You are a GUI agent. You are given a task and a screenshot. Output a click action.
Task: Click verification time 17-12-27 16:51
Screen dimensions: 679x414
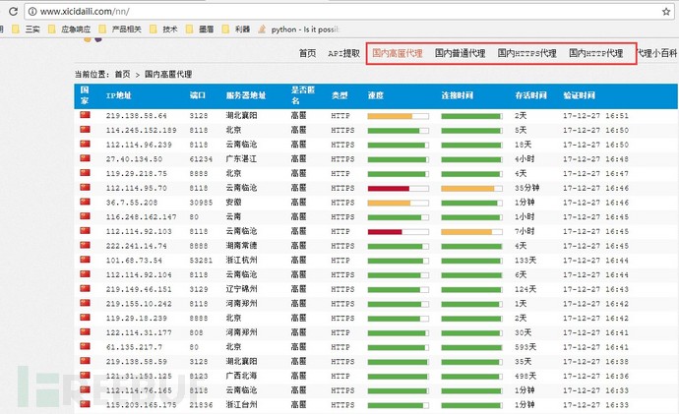595,116
